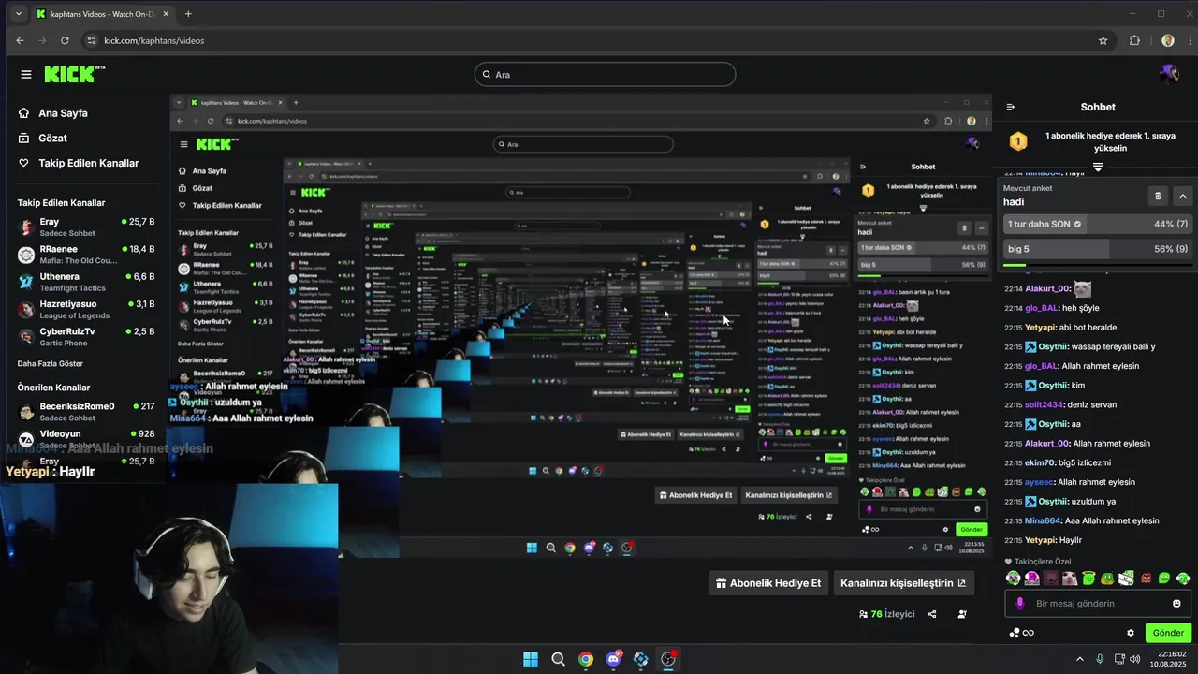Open chat settings gear icon
The width and height of the screenshot is (1198, 674).
[1131, 633]
